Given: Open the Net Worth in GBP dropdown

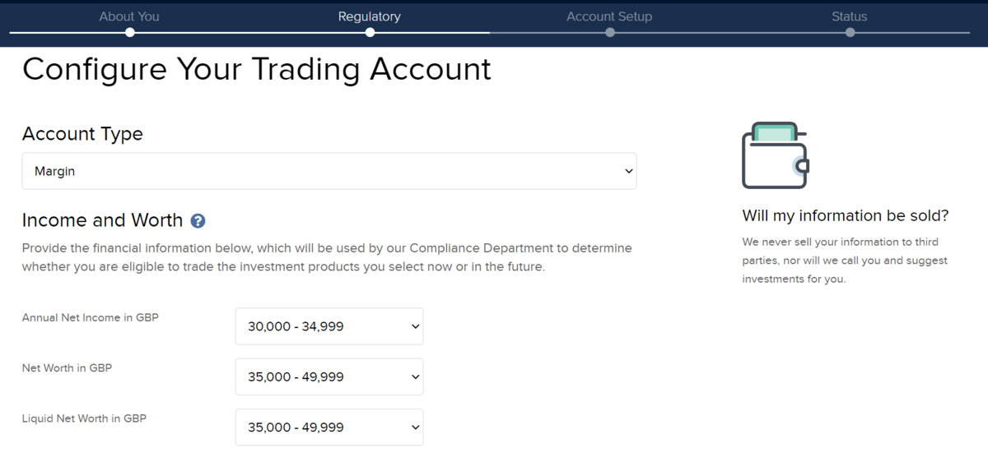Looking at the screenshot, I should point(329,377).
